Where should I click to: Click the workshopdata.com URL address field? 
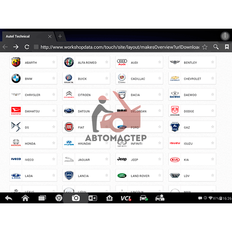[x=120, y=47]
